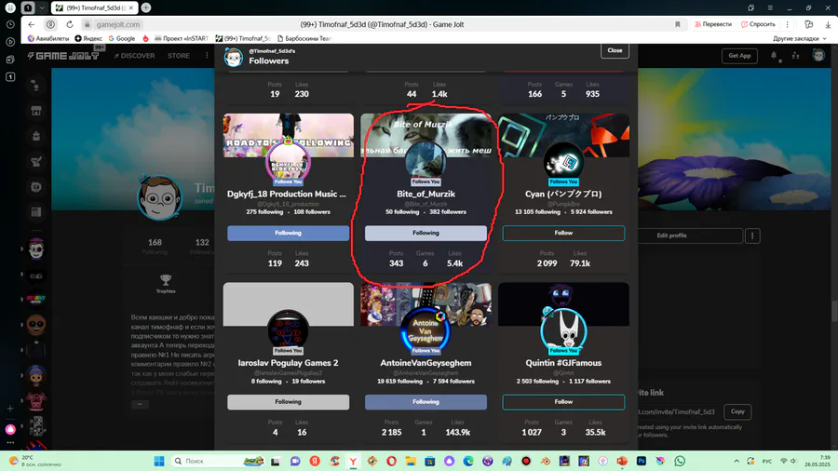838x471 pixels.
Task: Open Bite_of_Murzik profile name link
Action: click(x=426, y=194)
